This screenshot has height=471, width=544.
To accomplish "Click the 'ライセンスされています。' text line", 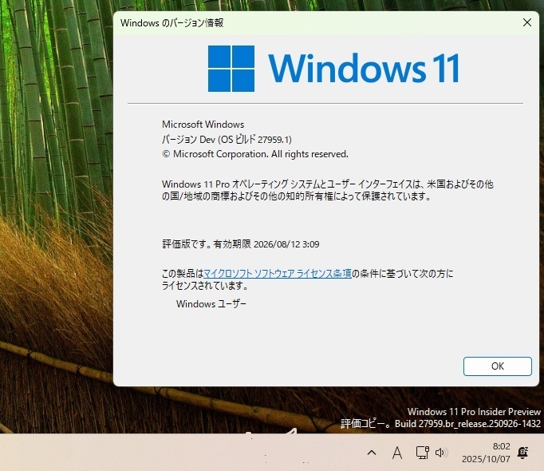I will [205, 286].
